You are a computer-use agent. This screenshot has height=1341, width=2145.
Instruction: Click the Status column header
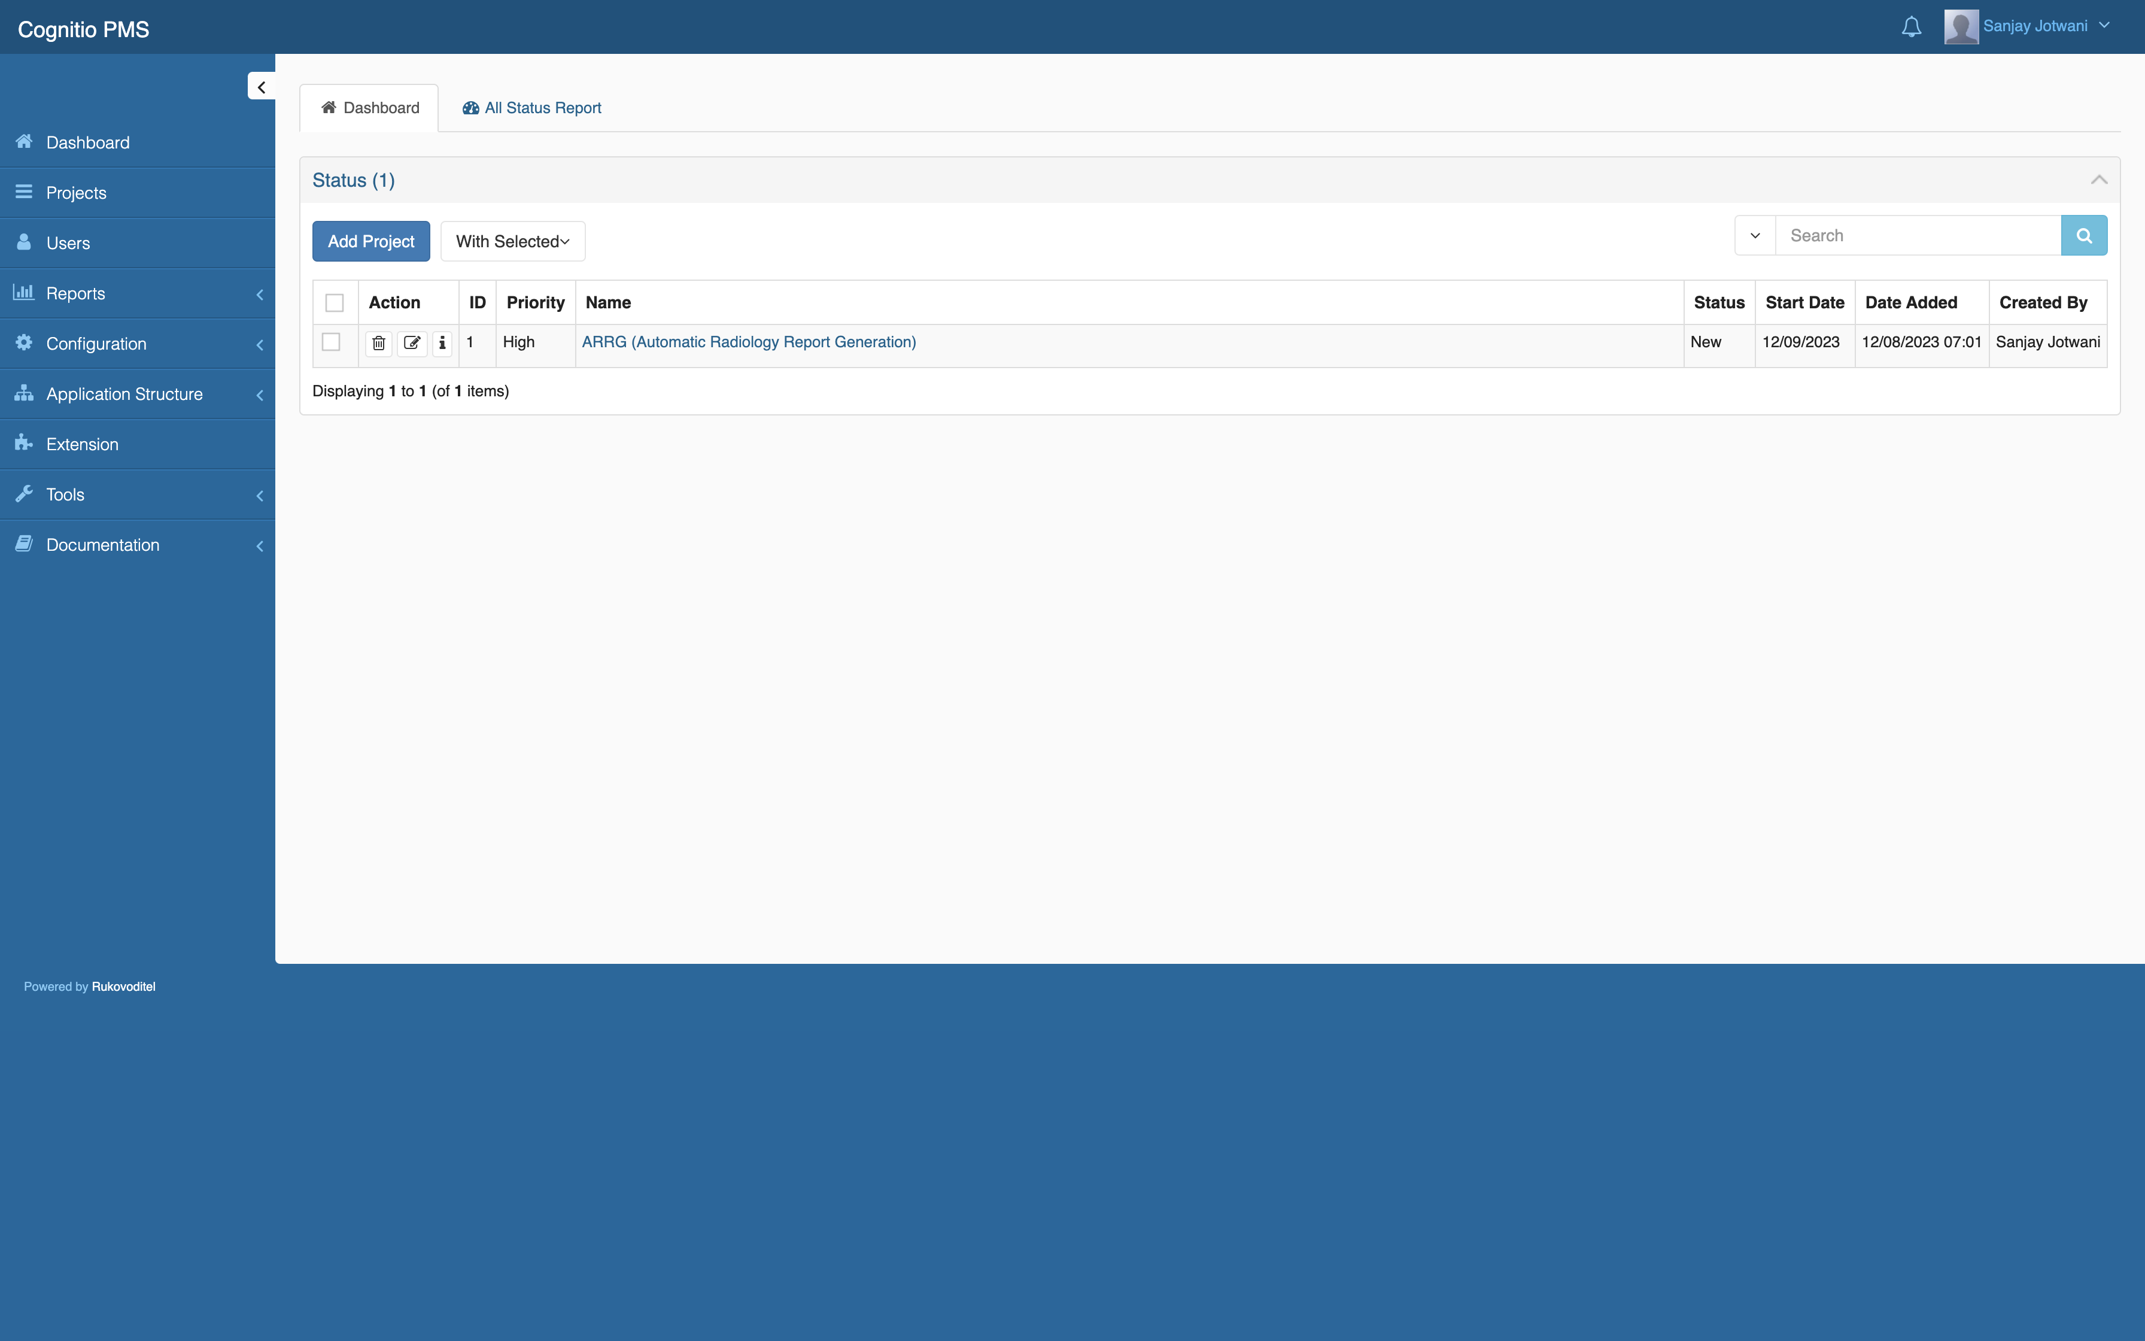click(1719, 302)
